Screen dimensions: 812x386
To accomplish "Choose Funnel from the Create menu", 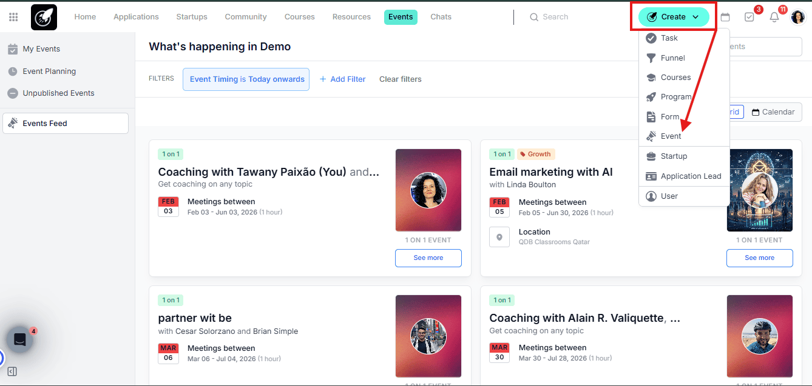I will point(684,58).
